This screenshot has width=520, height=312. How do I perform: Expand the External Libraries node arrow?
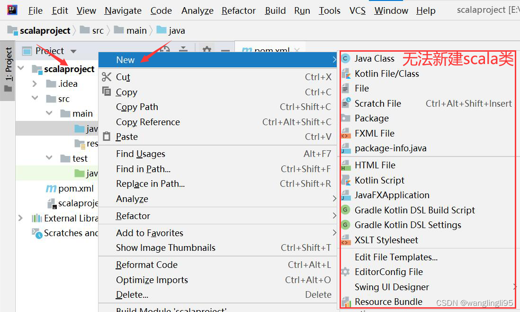pos(20,218)
